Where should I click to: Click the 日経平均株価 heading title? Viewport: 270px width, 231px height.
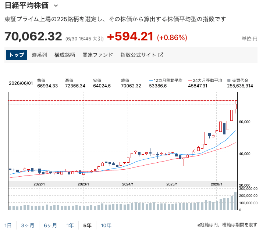click(26, 6)
